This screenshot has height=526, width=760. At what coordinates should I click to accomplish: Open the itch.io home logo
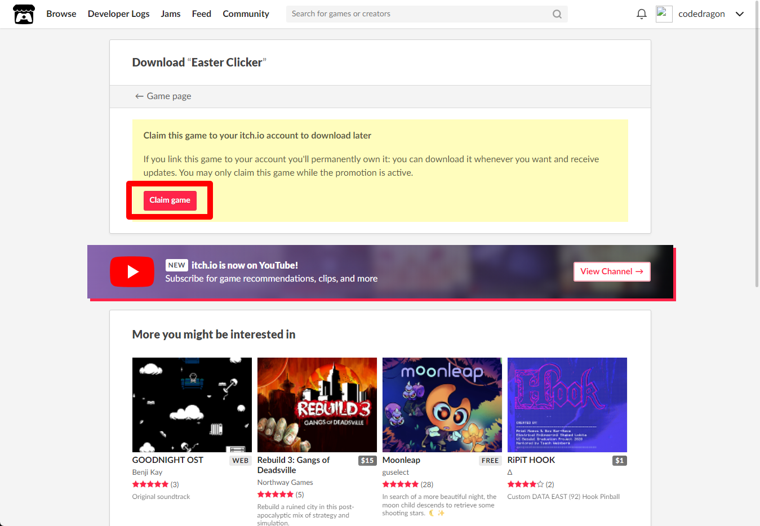[24, 14]
